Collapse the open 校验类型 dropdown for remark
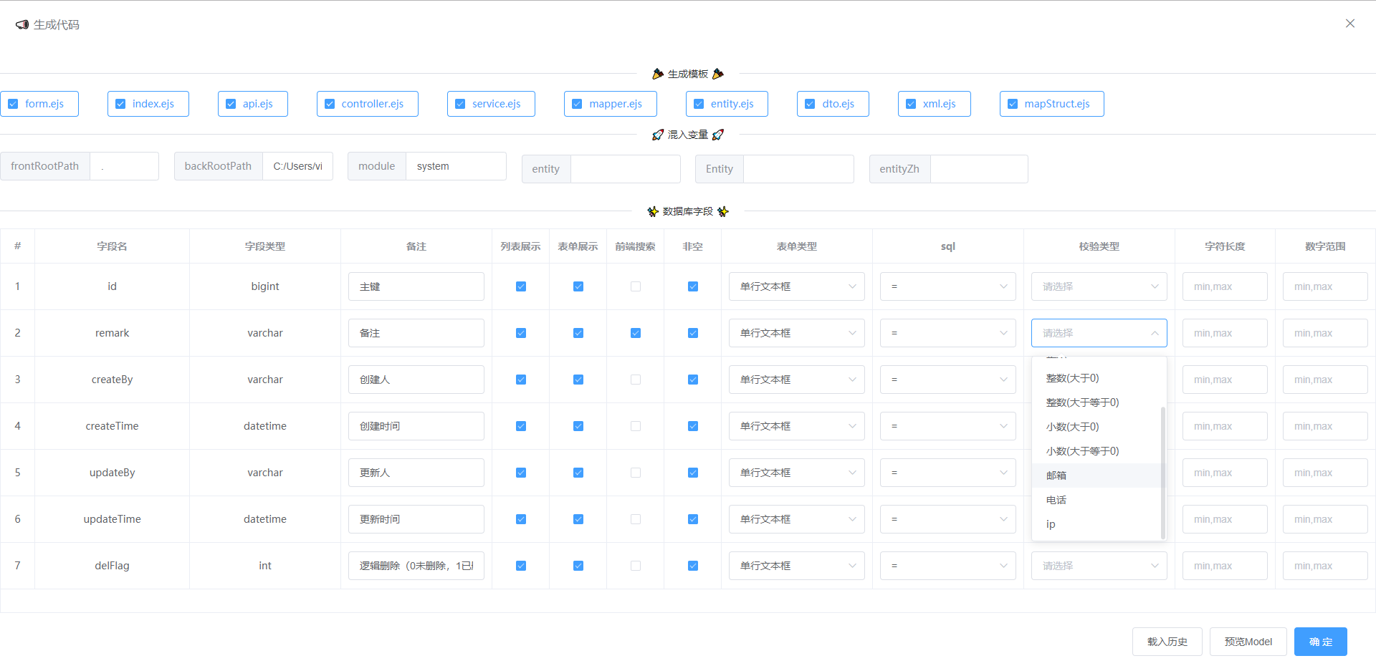 (1099, 333)
